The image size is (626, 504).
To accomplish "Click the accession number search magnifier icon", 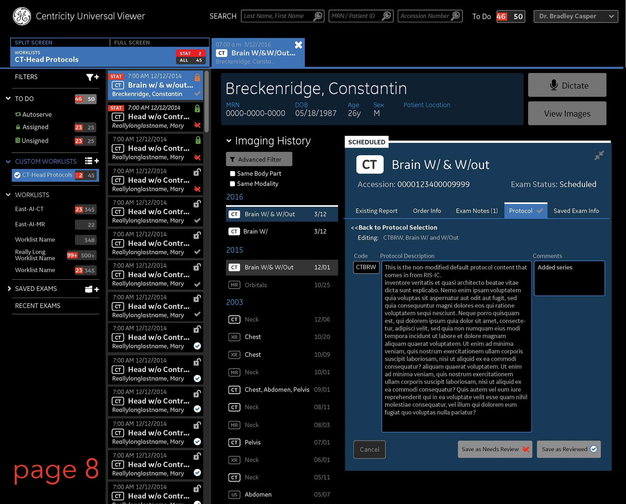I will 456,16.
